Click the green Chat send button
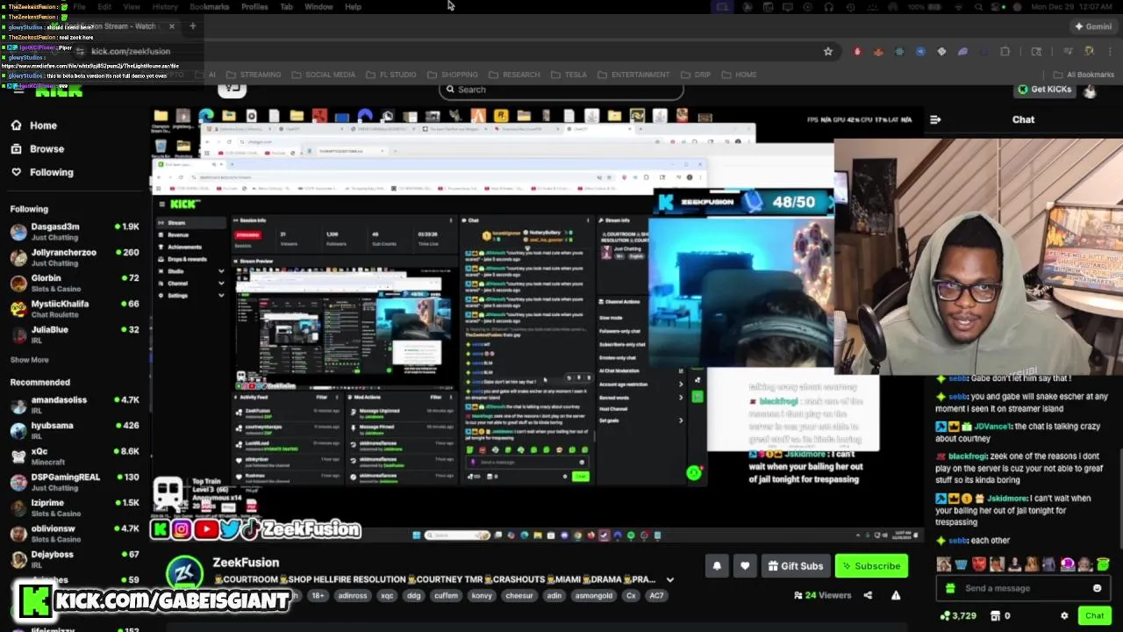 1094,615
